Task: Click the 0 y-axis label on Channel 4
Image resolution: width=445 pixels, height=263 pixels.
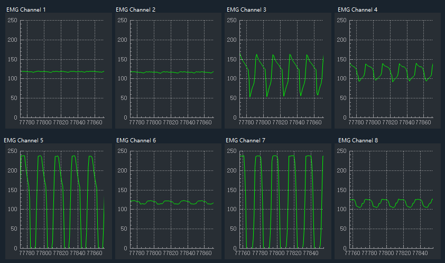Action: 344,117
